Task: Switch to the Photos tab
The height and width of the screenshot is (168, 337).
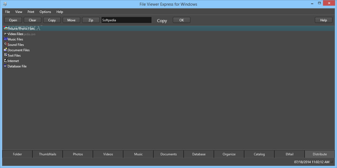Action: coord(78,154)
